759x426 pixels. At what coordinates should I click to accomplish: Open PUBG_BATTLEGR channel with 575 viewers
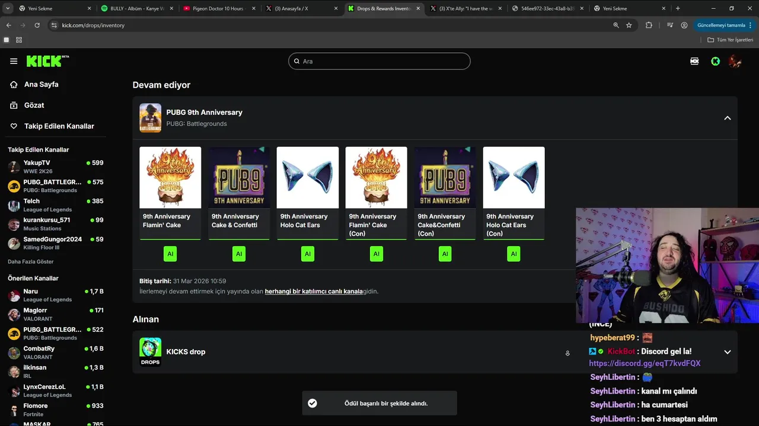tap(55, 186)
